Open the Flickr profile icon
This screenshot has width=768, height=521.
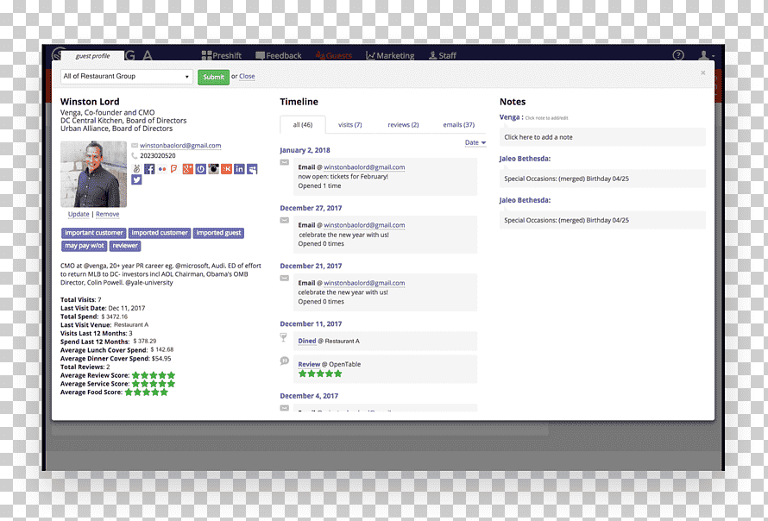coord(162,169)
